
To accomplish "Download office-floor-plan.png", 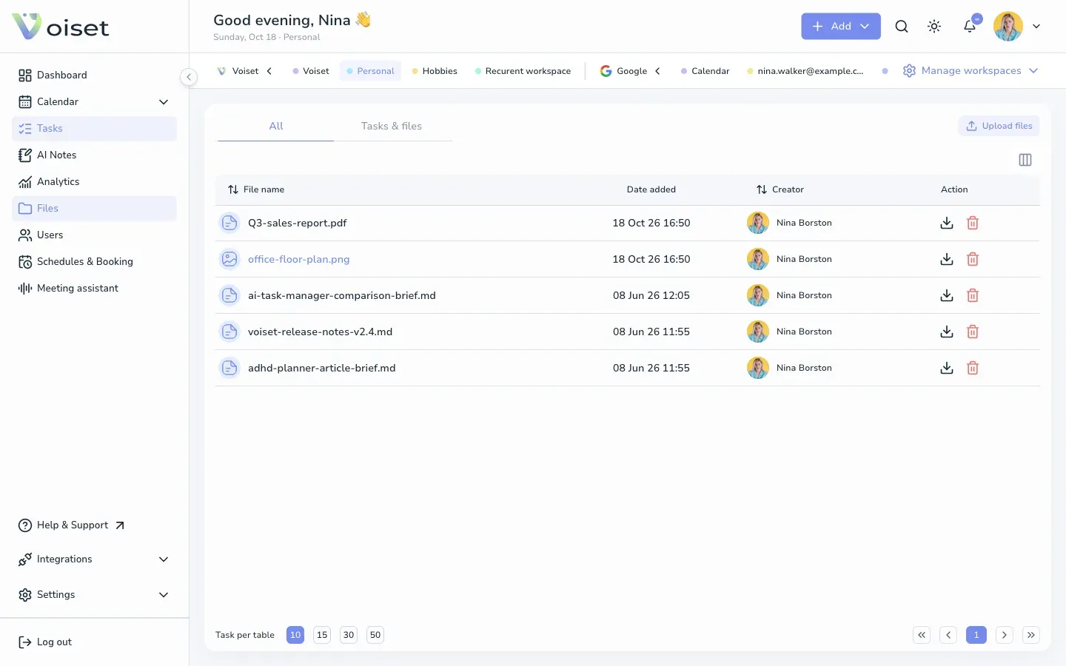I will pyautogui.click(x=946, y=259).
